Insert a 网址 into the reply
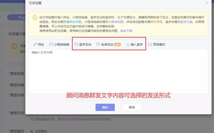Viewport: 214px width, 133px height. [x=39, y=44]
